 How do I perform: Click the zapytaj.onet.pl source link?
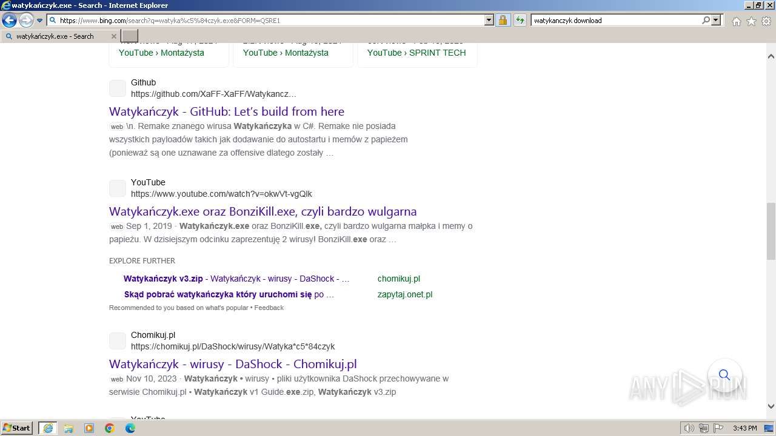pyautogui.click(x=405, y=294)
